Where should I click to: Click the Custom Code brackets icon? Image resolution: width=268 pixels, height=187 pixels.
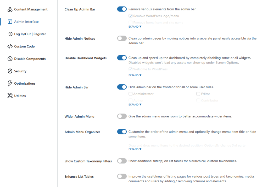click(x=10, y=46)
